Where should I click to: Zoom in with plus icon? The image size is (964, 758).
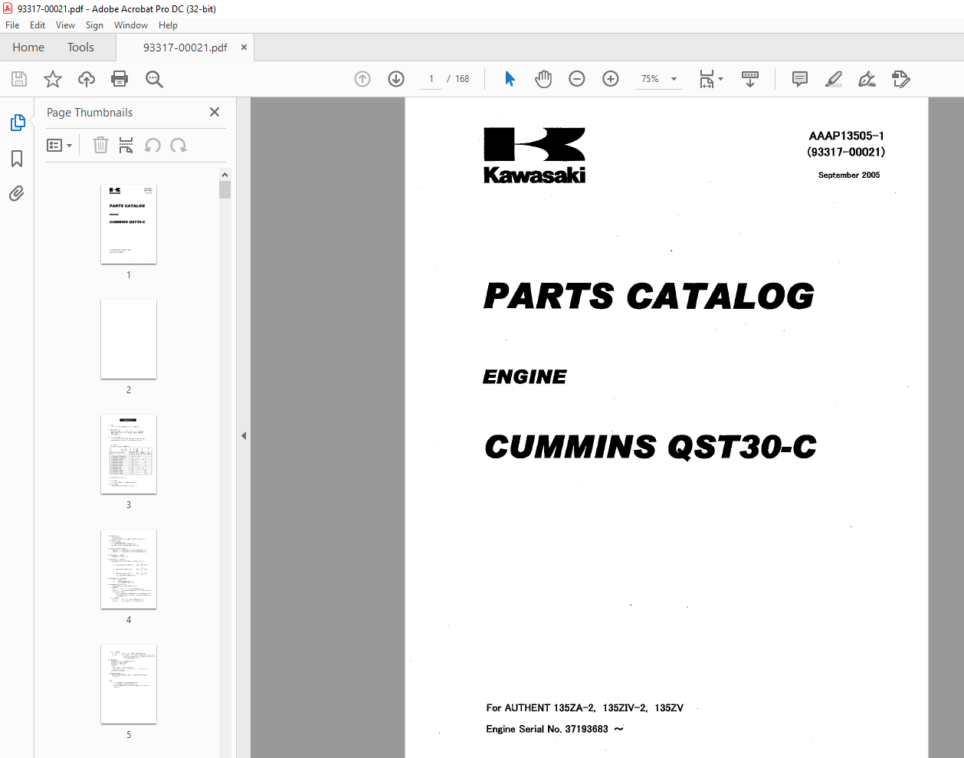tap(611, 79)
